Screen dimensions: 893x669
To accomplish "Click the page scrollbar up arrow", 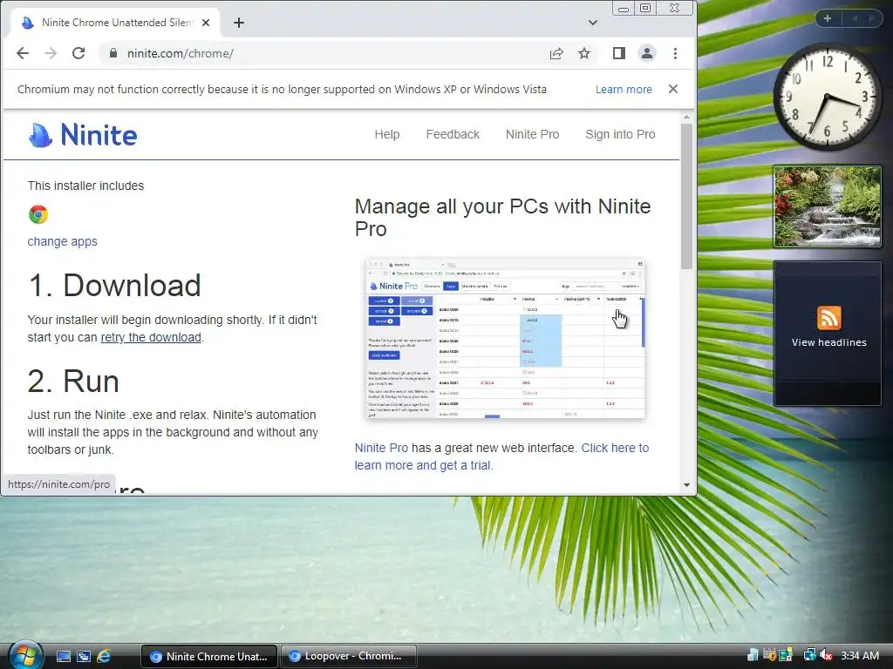I will tap(686, 118).
